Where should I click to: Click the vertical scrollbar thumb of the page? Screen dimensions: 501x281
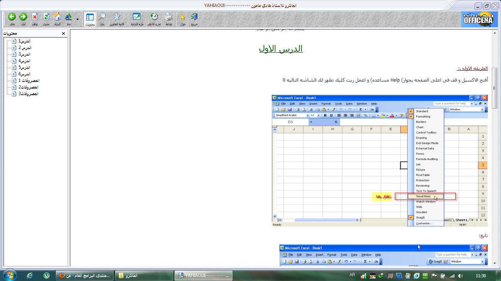click(x=495, y=88)
